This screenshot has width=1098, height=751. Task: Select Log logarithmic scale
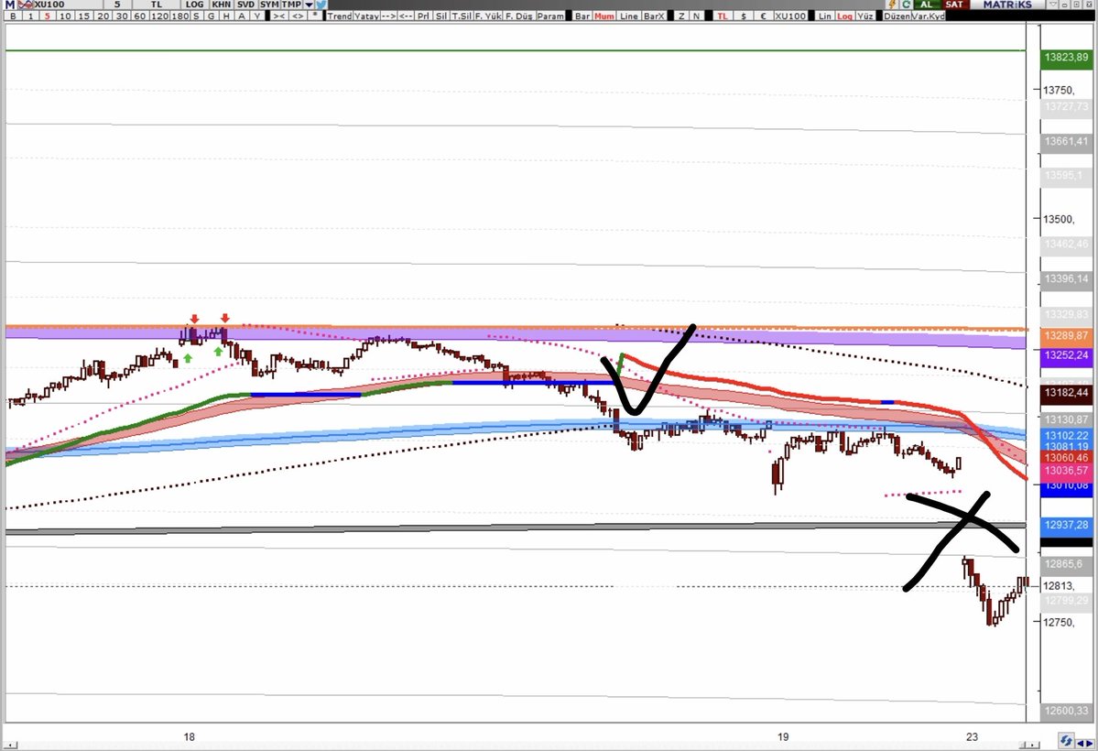click(845, 16)
